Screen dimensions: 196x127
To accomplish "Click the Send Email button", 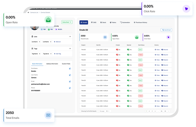I will coord(166,30).
